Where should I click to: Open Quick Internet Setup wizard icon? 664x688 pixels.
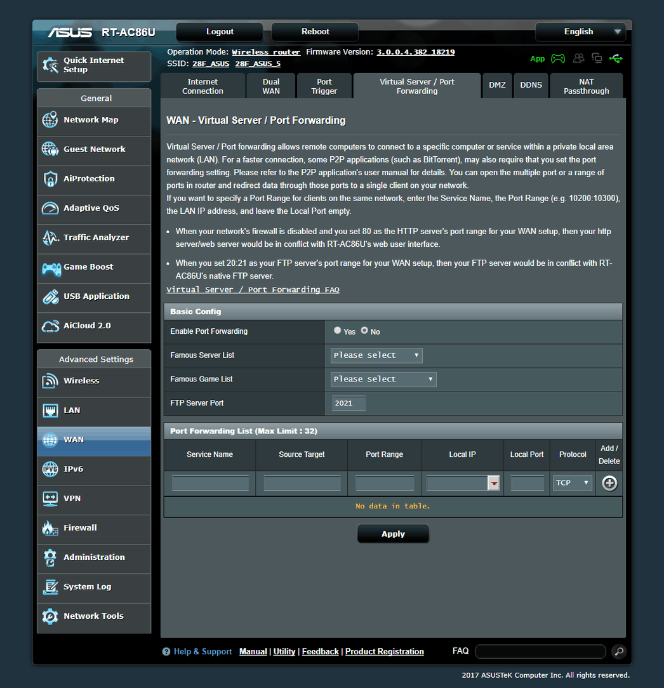[x=50, y=65]
